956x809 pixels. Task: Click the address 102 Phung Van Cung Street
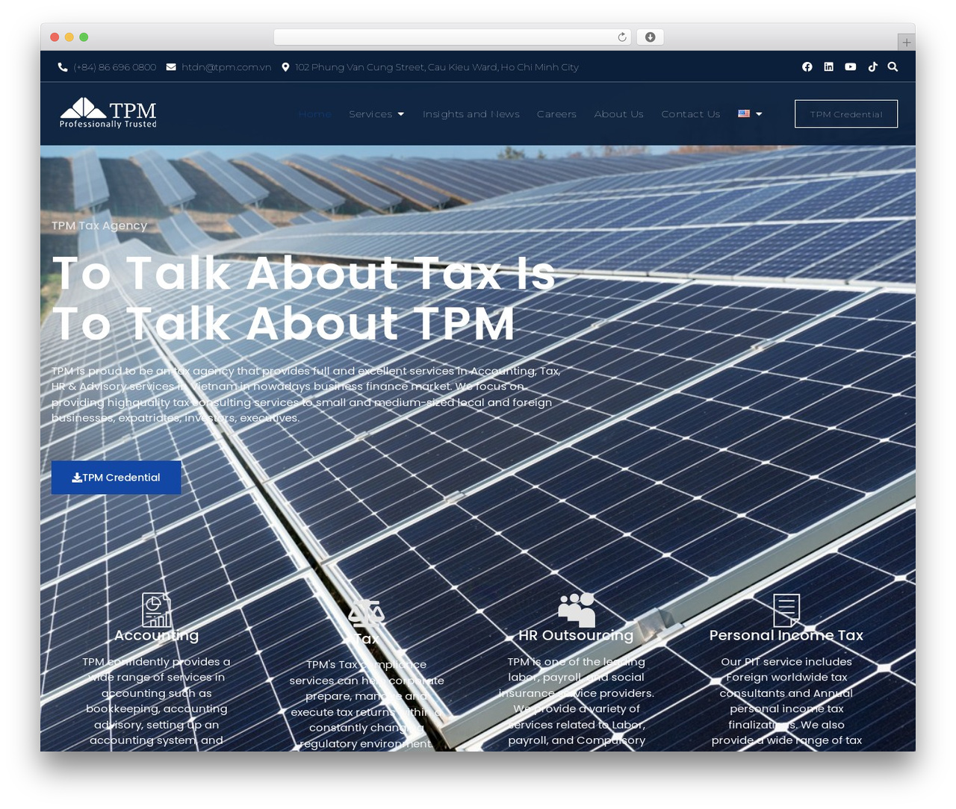point(437,67)
